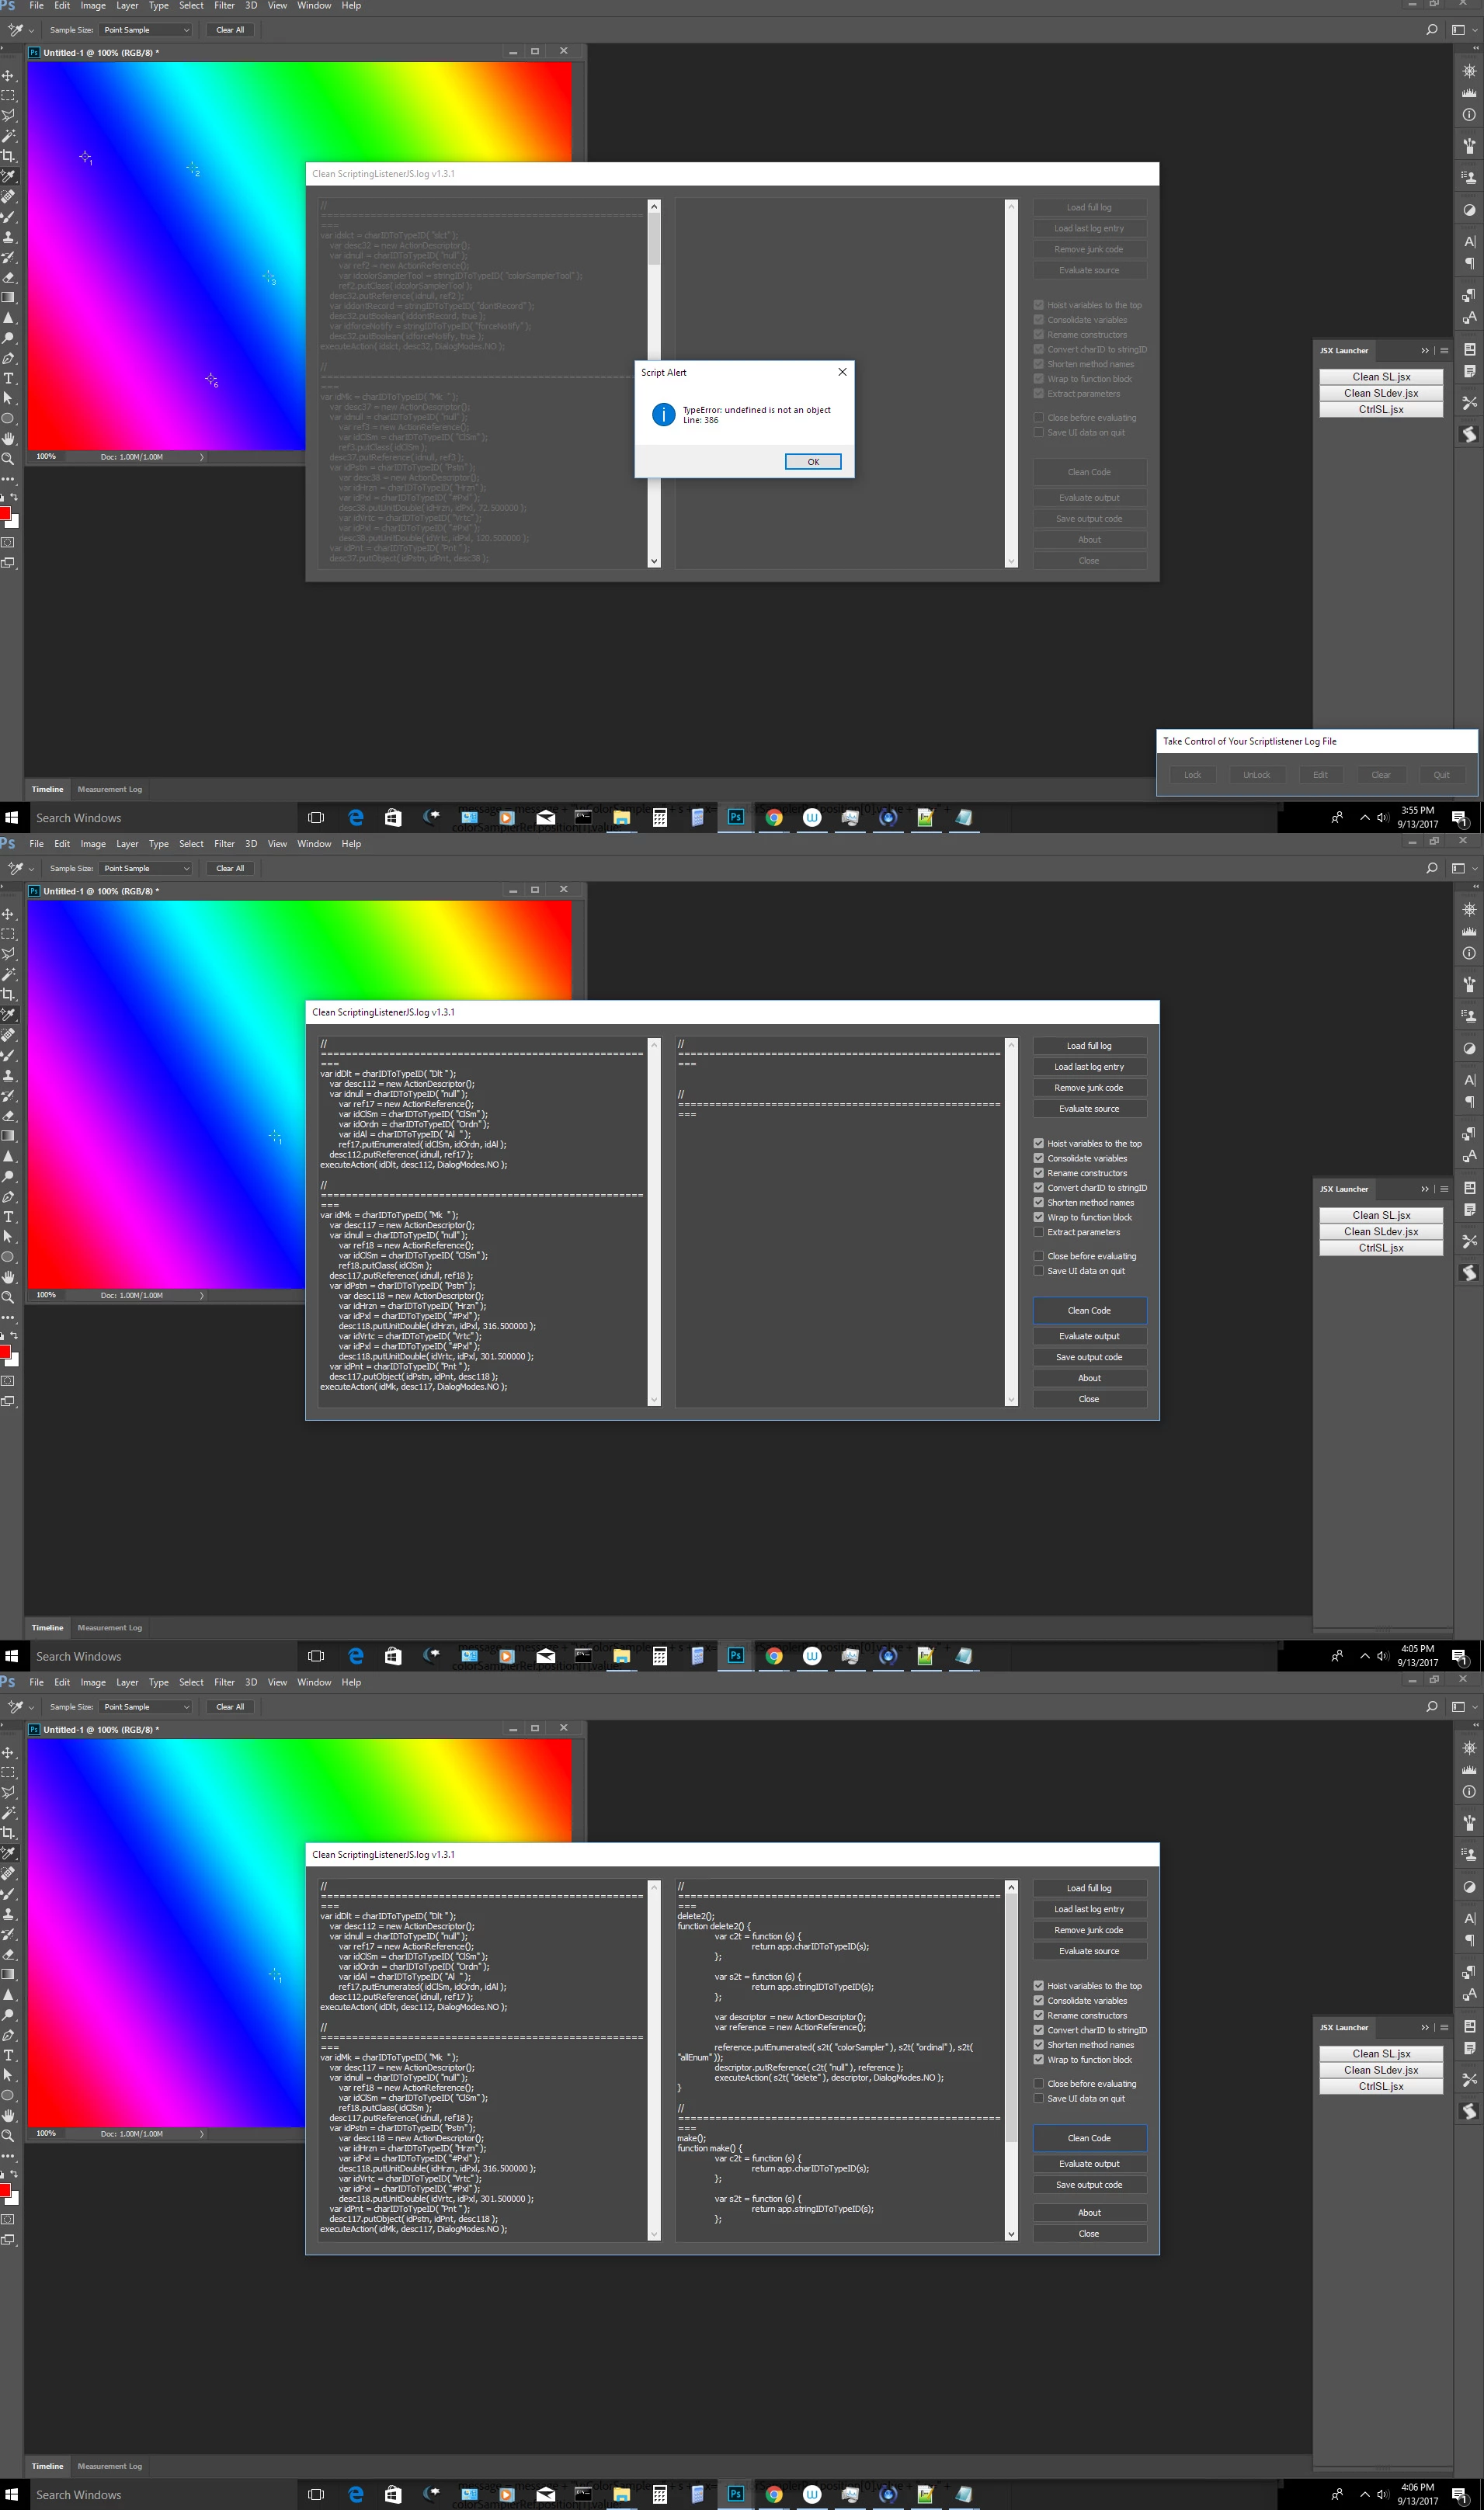1484x2510 pixels.
Task: Open the Layer menu in middle screenshot
Action: pyautogui.click(x=127, y=845)
